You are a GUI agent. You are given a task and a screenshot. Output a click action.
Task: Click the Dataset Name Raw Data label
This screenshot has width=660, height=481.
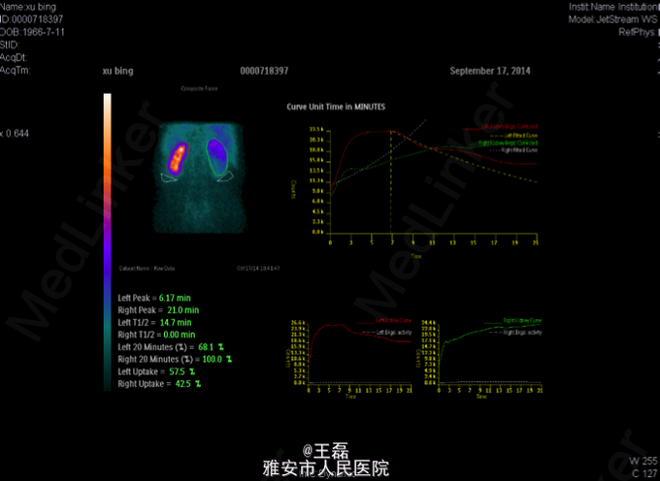coord(146,269)
